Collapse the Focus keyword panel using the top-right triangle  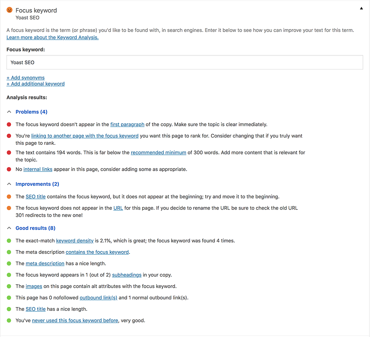pyautogui.click(x=361, y=8)
